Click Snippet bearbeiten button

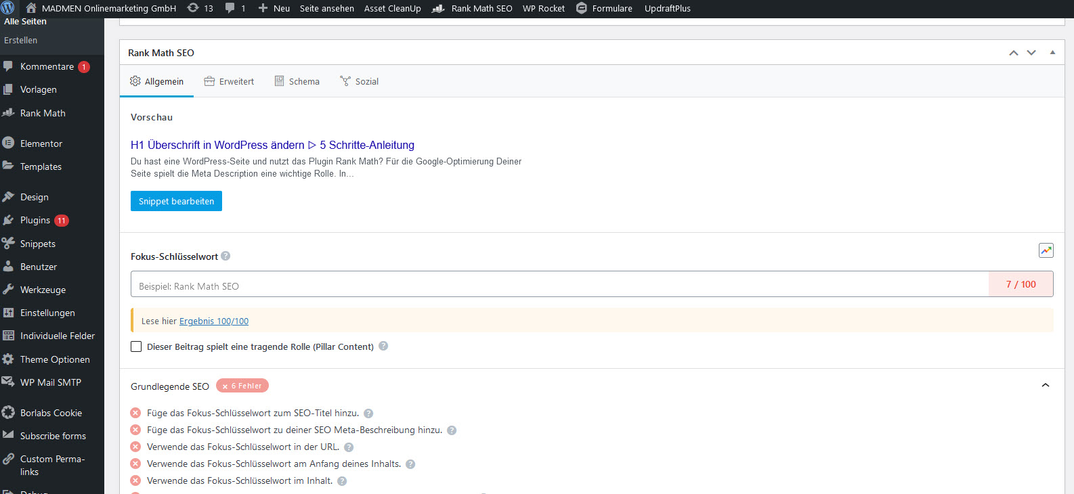(176, 201)
